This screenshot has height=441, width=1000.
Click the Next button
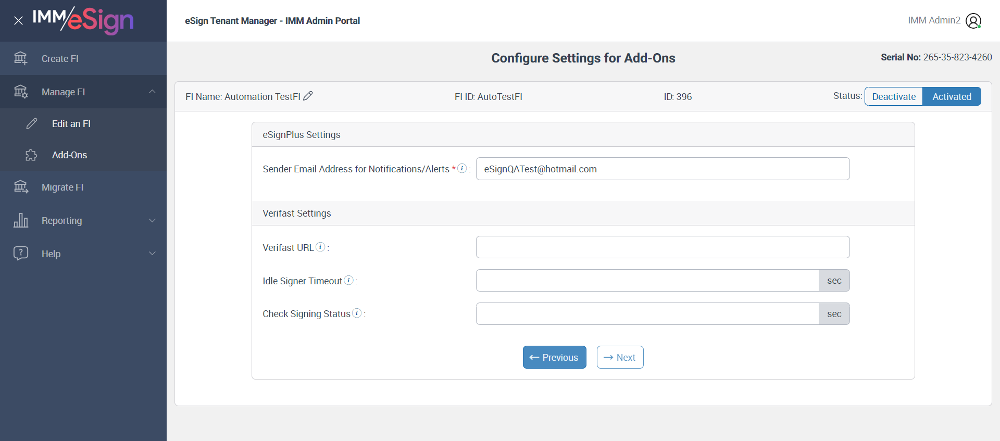point(620,357)
